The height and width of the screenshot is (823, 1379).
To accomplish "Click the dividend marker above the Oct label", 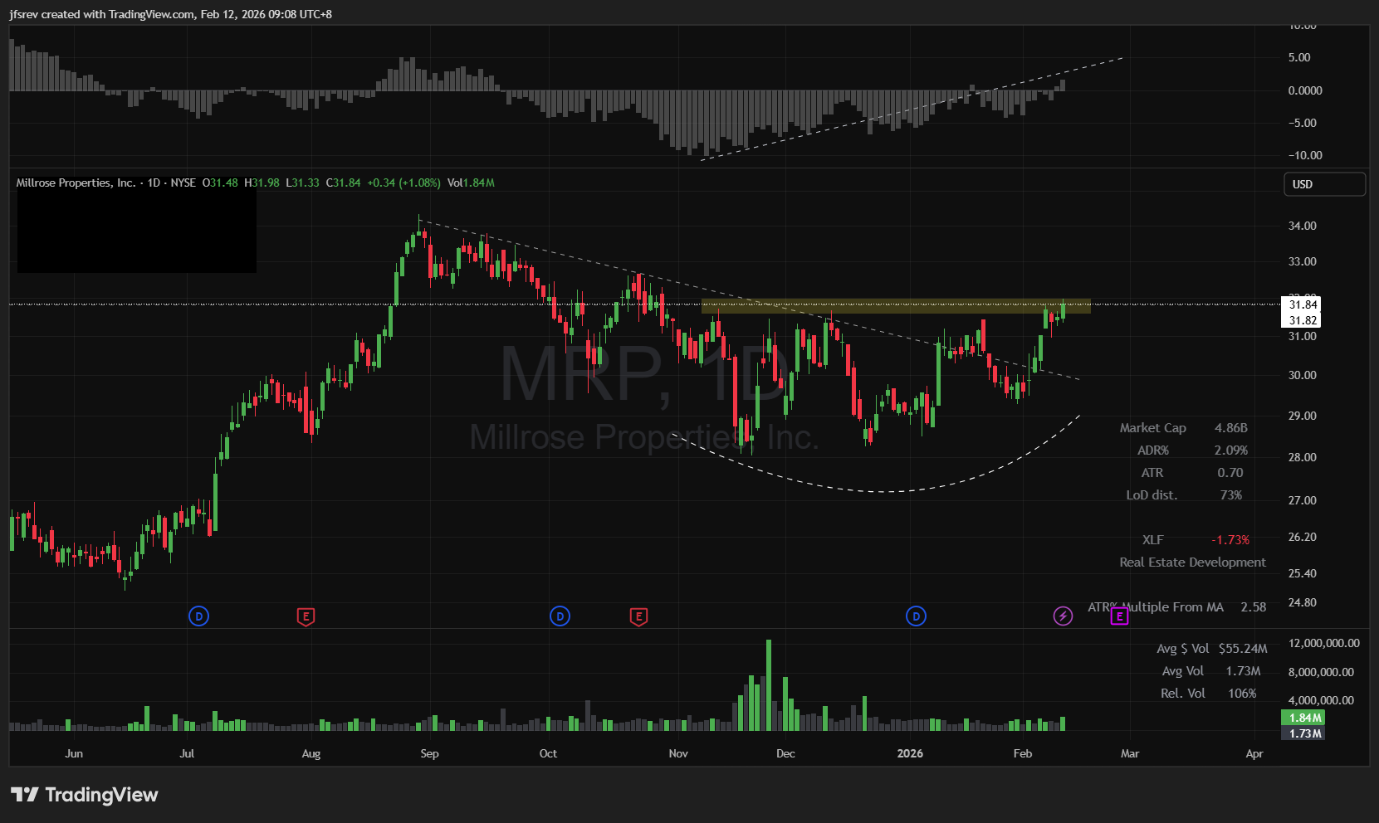I will coord(560,616).
